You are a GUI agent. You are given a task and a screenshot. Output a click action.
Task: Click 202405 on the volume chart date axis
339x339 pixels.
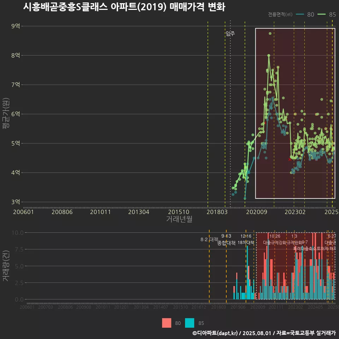pos(315,307)
